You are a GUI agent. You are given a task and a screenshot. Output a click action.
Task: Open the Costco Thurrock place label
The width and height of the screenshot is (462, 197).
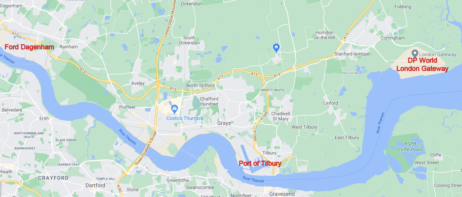click(x=185, y=118)
